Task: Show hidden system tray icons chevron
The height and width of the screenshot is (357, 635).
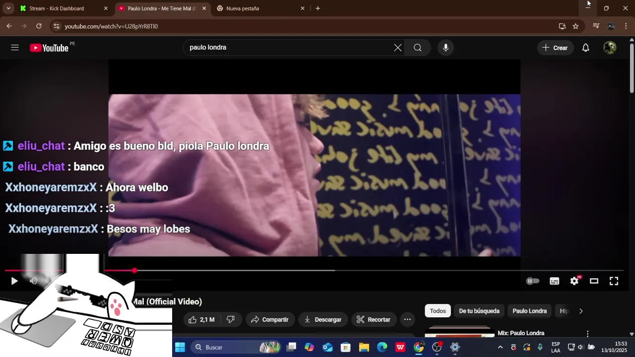Action: tap(500, 347)
